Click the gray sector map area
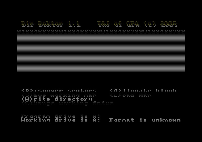 [x=101, y=53]
